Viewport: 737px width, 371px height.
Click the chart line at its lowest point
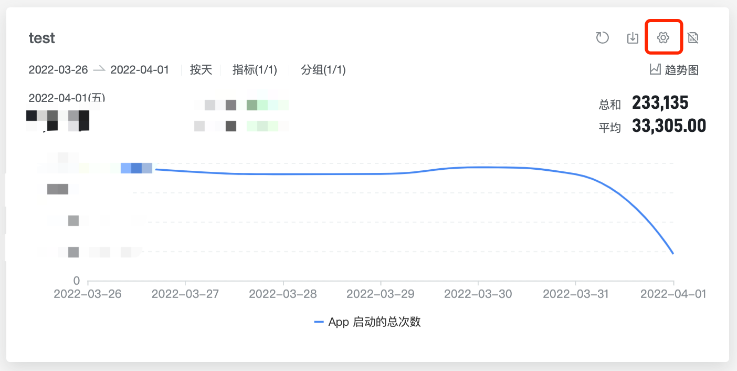point(672,253)
